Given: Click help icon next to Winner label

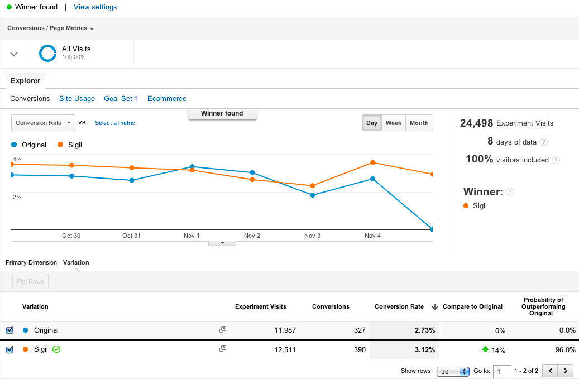Looking at the screenshot, I should (510, 192).
